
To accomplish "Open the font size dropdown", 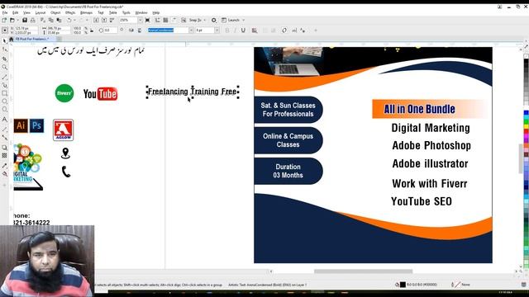I will point(217,31).
